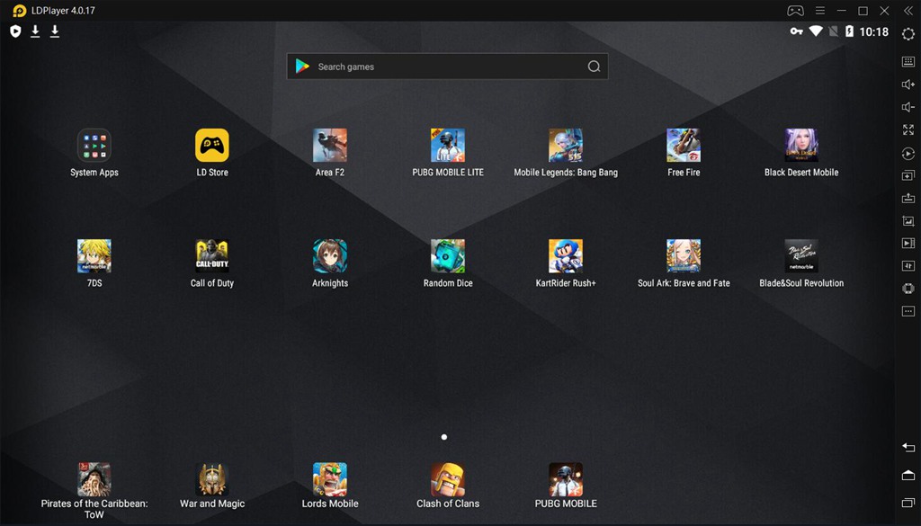The height and width of the screenshot is (526, 921).
Task: Maximize the LDPlayer window
Action: [x=863, y=11]
